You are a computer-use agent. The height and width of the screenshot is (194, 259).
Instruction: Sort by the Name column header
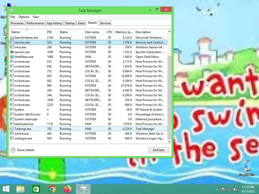click(x=27, y=32)
